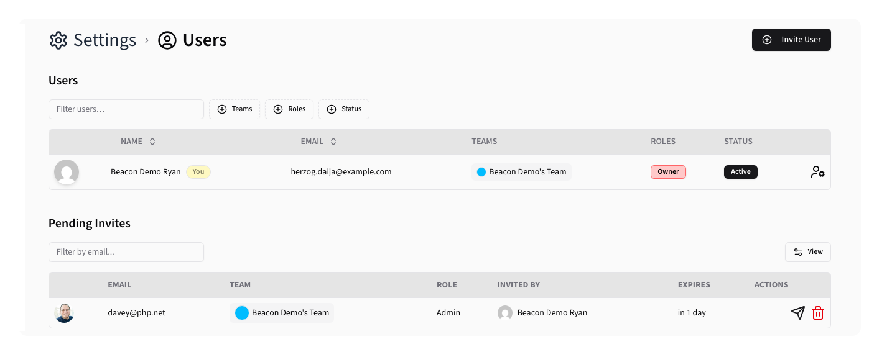Select the Settings breadcrumb item
This screenshot has width=887, height=362.
[x=104, y=40]
